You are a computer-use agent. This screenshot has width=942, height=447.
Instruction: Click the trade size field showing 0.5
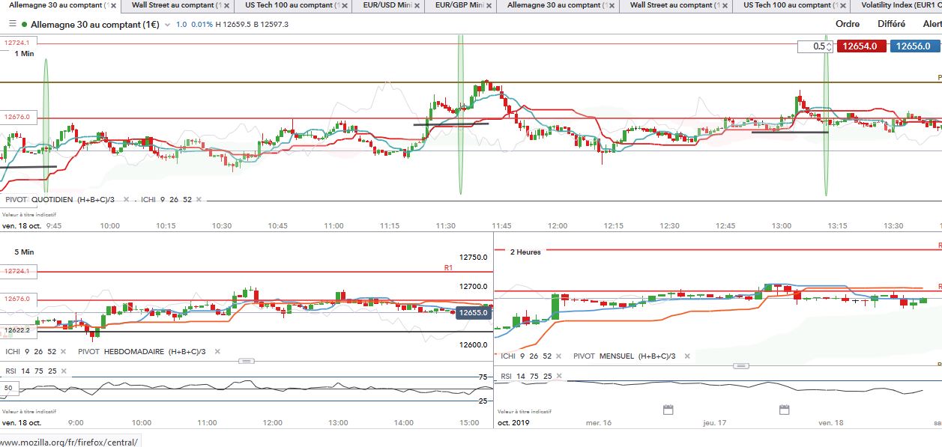812,46
